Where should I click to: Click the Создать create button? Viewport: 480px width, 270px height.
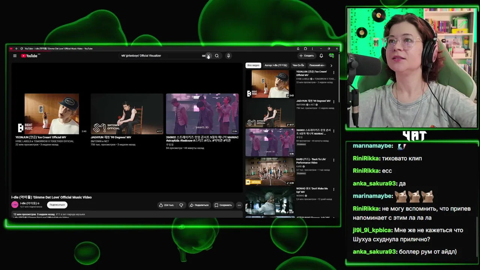(306, 56)
